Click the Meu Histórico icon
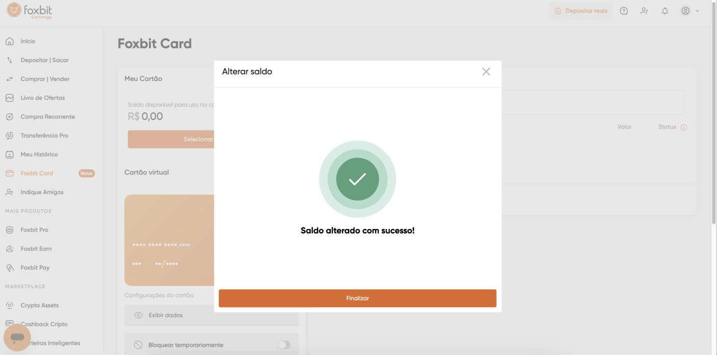 (x=9, y=155)
